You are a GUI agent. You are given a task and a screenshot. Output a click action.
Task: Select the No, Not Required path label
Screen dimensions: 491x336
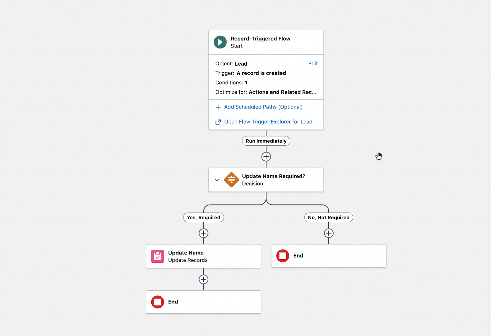(x=328, y=217)
